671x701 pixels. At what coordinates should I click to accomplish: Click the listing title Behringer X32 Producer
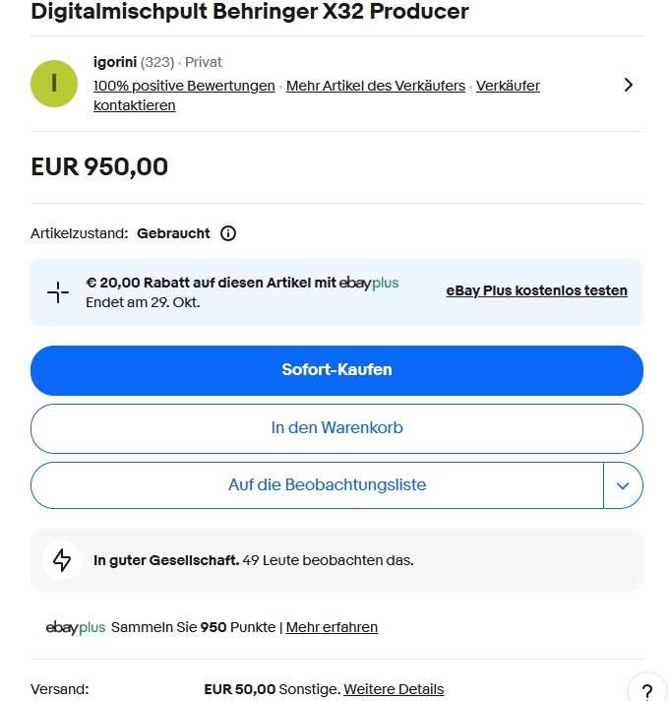pos(250,12)
